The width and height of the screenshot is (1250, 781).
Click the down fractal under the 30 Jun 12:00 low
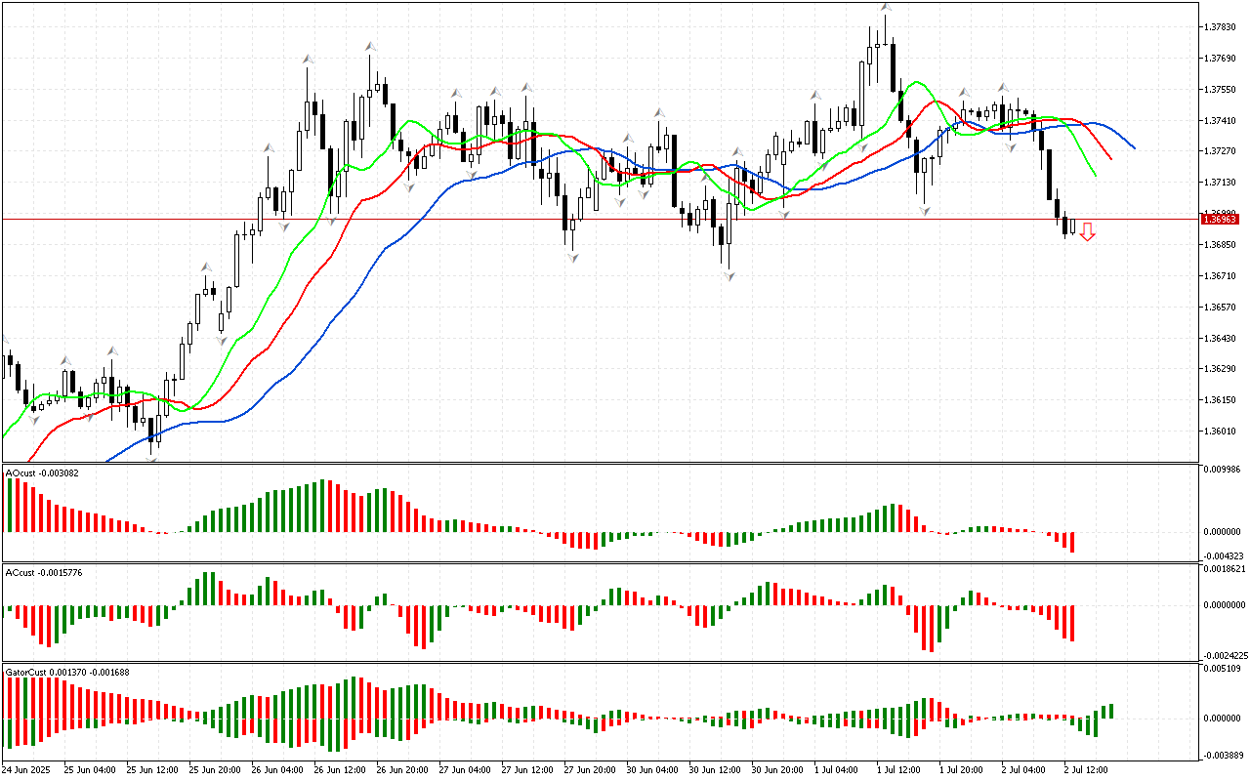pyautogui.click(x=729, y=277)
